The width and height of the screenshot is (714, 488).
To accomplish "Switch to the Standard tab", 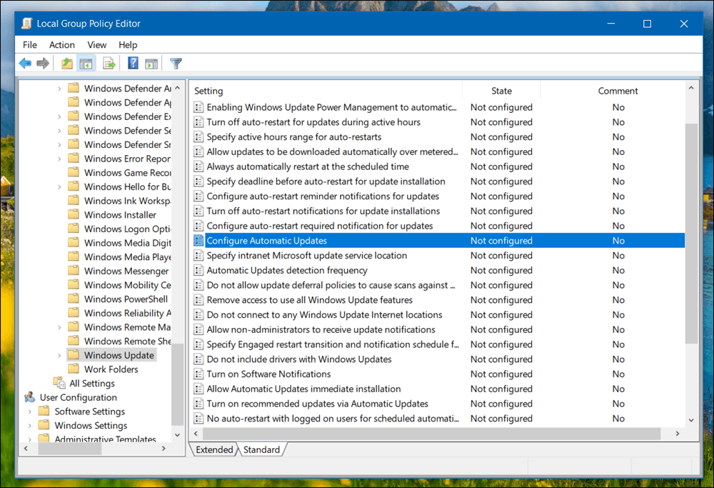I will point(262,449).
